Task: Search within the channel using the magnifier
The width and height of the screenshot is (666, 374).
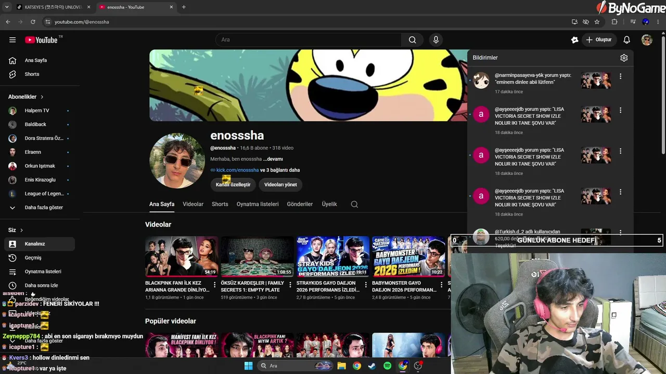Action: [354, 204]
